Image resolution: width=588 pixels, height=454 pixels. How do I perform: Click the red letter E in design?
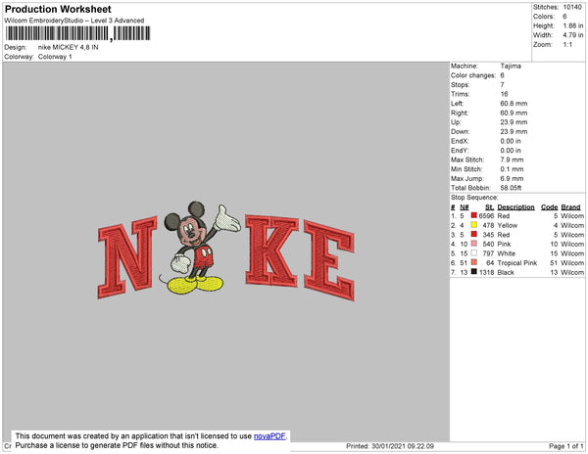(329, 260)
